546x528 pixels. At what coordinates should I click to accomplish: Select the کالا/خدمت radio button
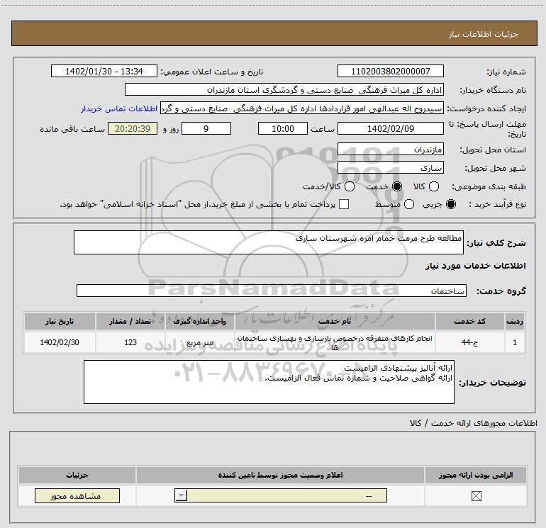click(350, 186)
